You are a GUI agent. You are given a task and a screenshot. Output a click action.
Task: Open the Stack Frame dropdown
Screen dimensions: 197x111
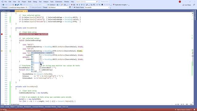click(x=97, y=7)
